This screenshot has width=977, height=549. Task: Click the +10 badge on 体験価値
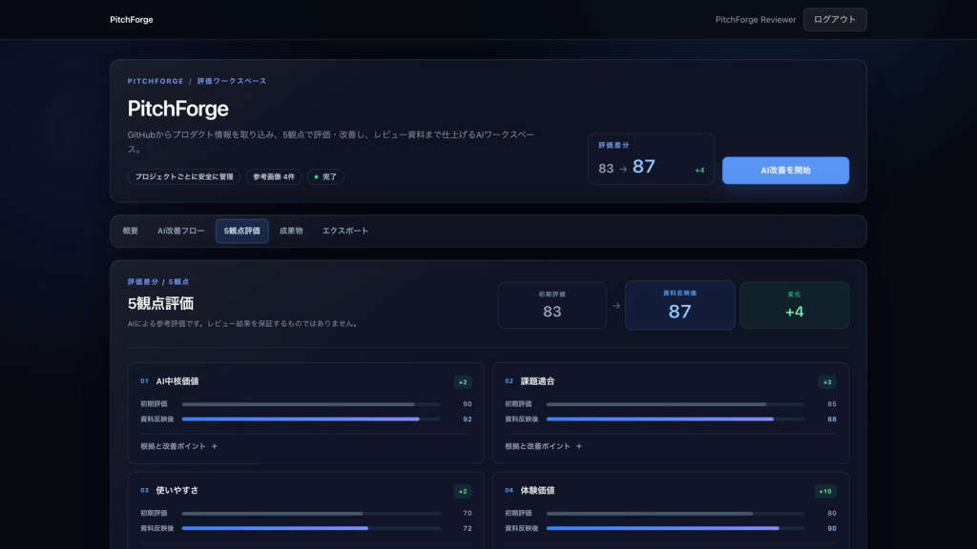point(825,492)
